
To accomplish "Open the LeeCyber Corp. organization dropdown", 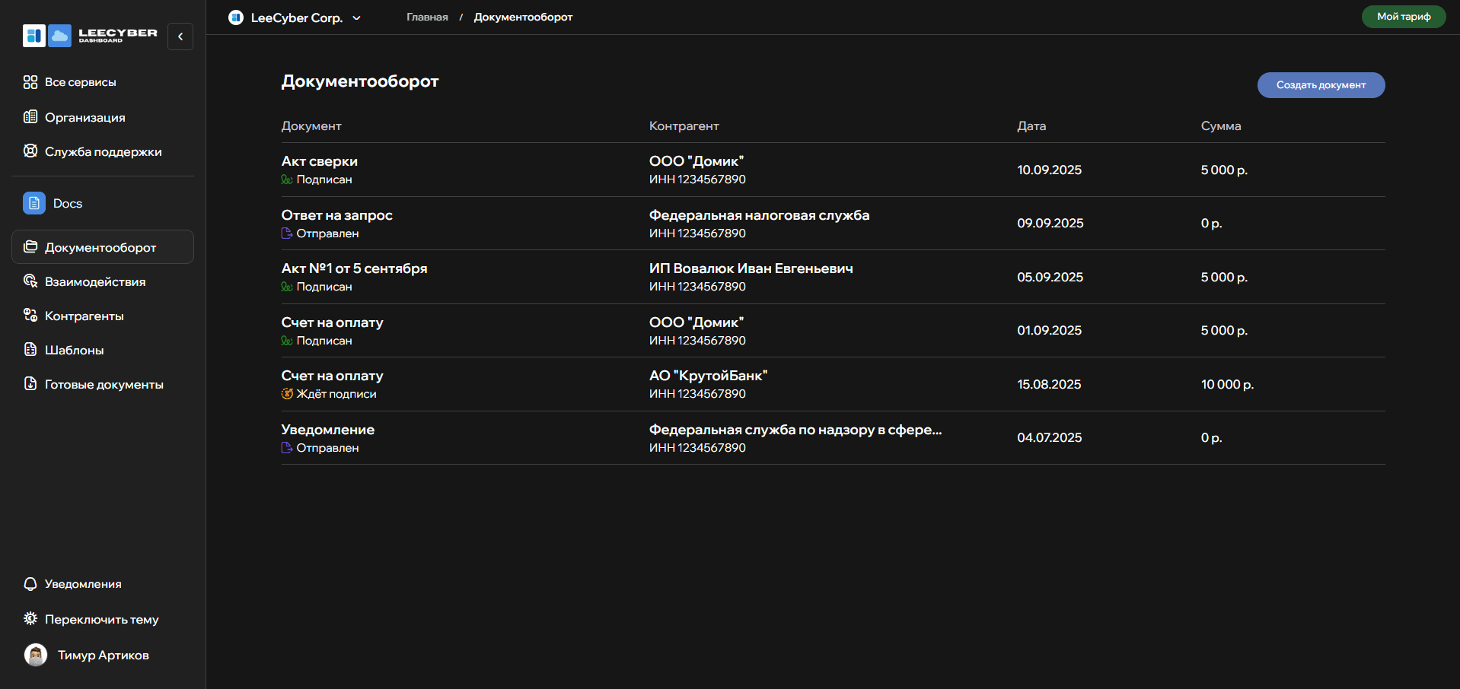I will tap(295, 17).
